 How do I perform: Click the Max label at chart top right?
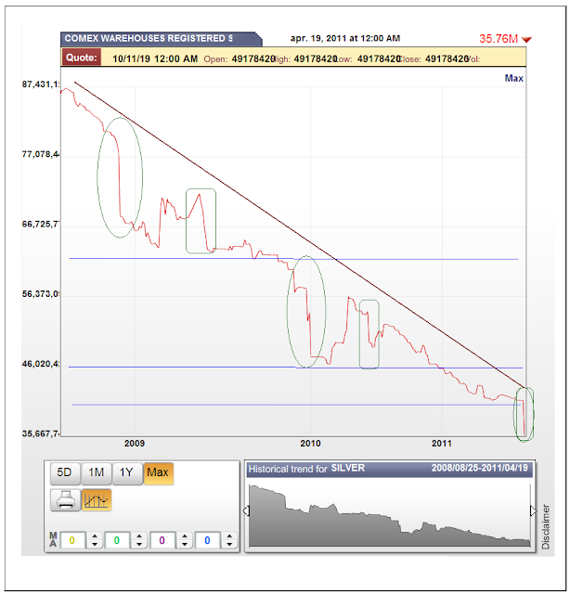pyautogui.click(x=514, y=78)
